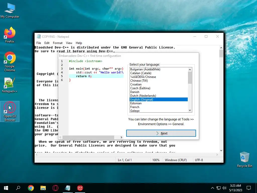Maximize the COPYING - Notepad window
The image size is (257, 193).
coord(206,36)
